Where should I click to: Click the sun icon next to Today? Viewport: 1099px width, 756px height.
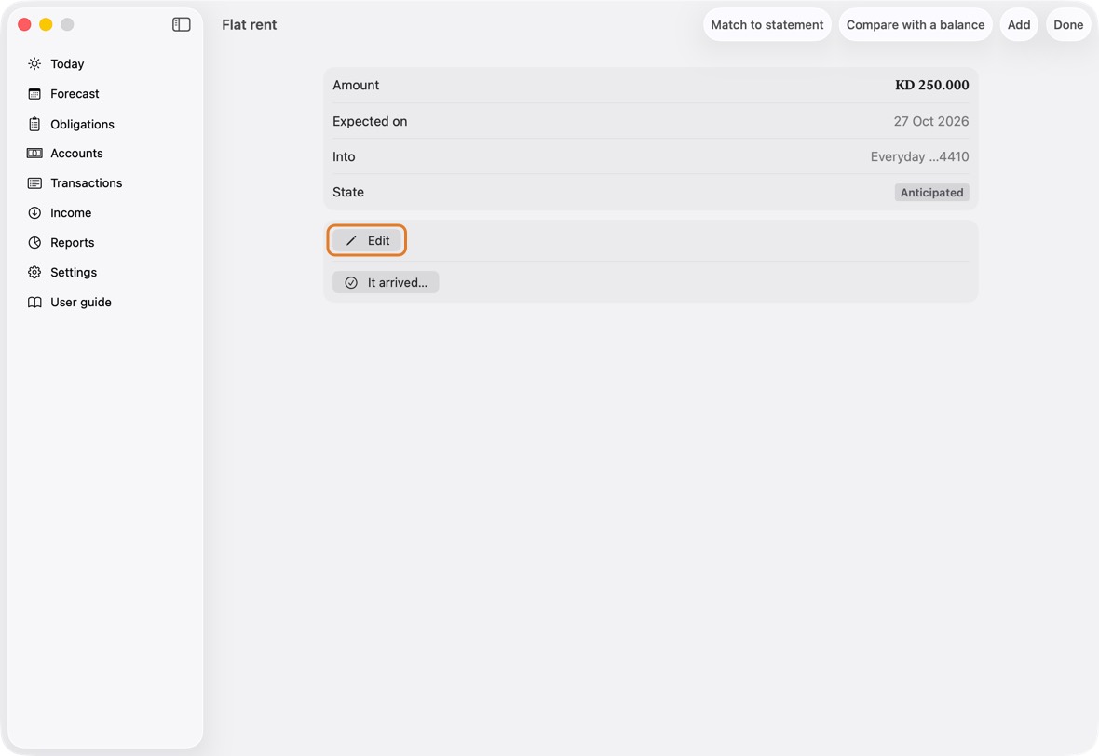34,63
